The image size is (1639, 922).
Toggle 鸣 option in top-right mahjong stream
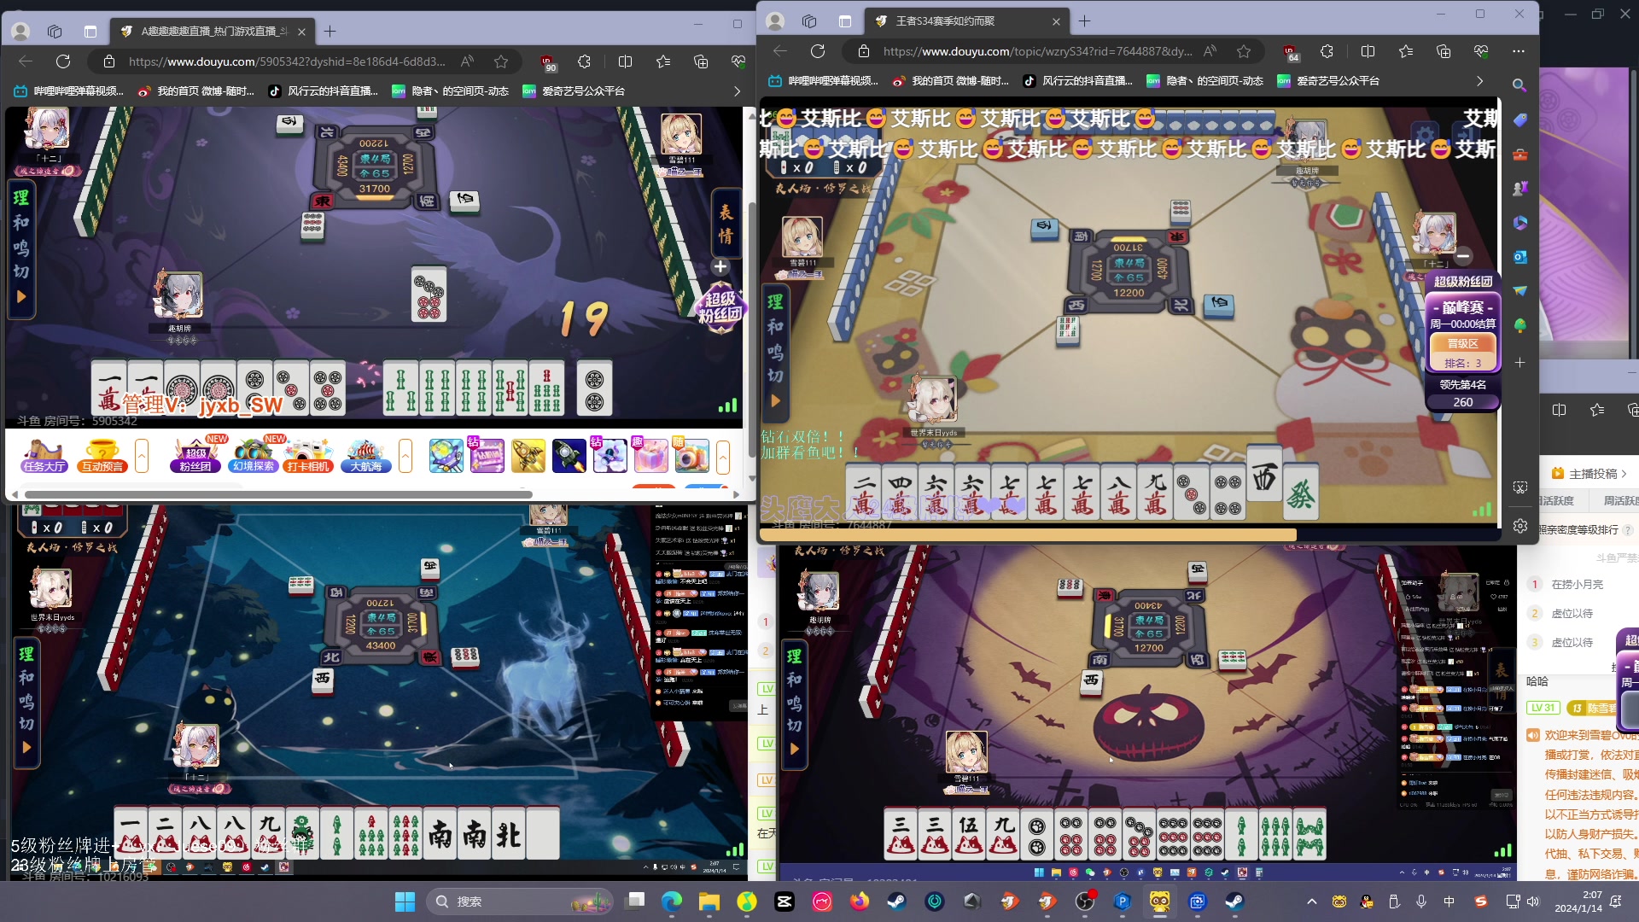pyautogui.click(x=775, y=351)
